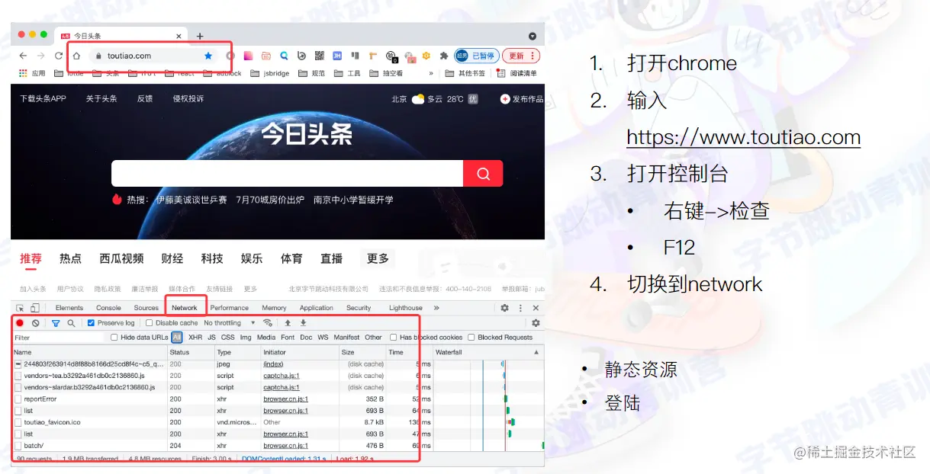The image size is (930, 474).
Task: Toggle Preserve log checkbox
Action: [x=92, y=323]
